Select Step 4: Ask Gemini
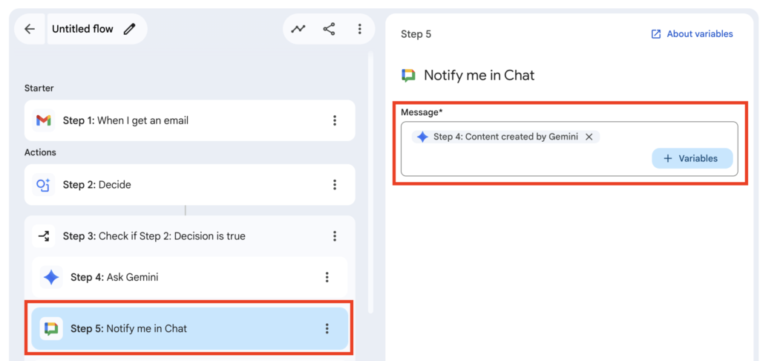Viewport: 760px width, 361px height. pyautogui.click(x=114, y=277)
